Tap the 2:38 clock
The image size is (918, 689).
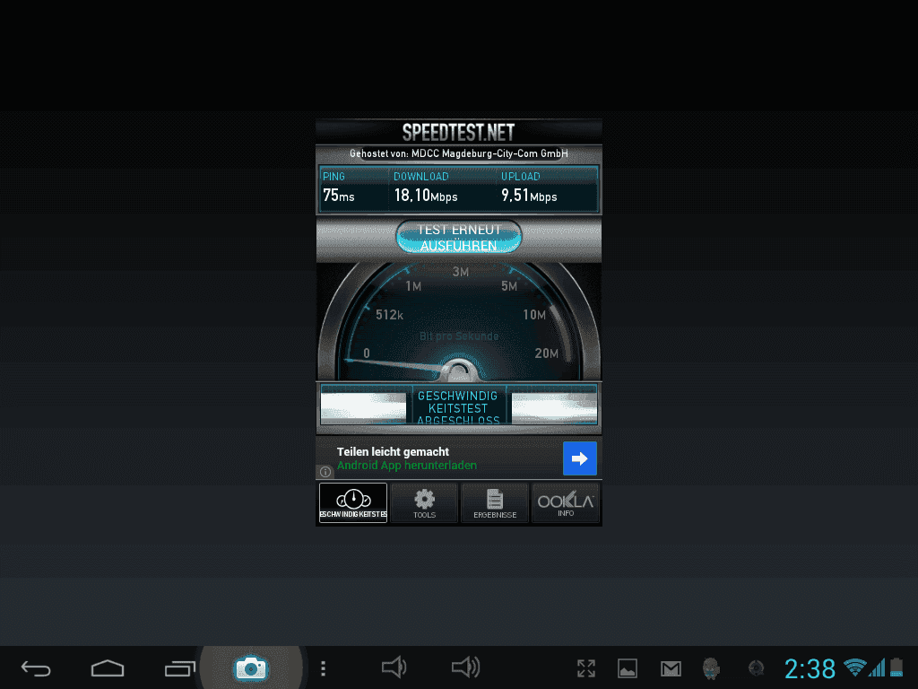[810, 668]
